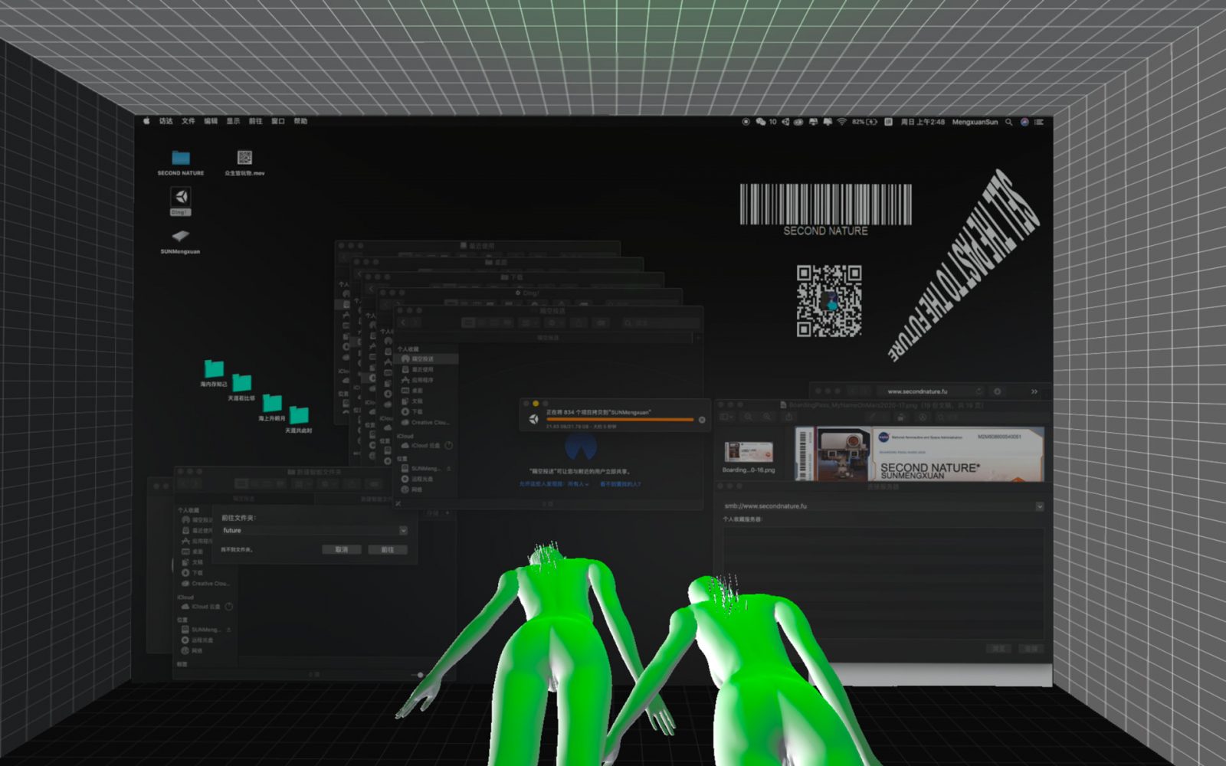Viewport: 1226px width, 766px height.
Task: Click the orange copy progress bar
Action: pos(619,420)
